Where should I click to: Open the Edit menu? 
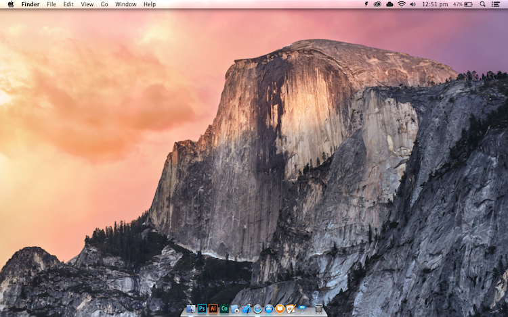pyautogui.click(x=68, y=4)
